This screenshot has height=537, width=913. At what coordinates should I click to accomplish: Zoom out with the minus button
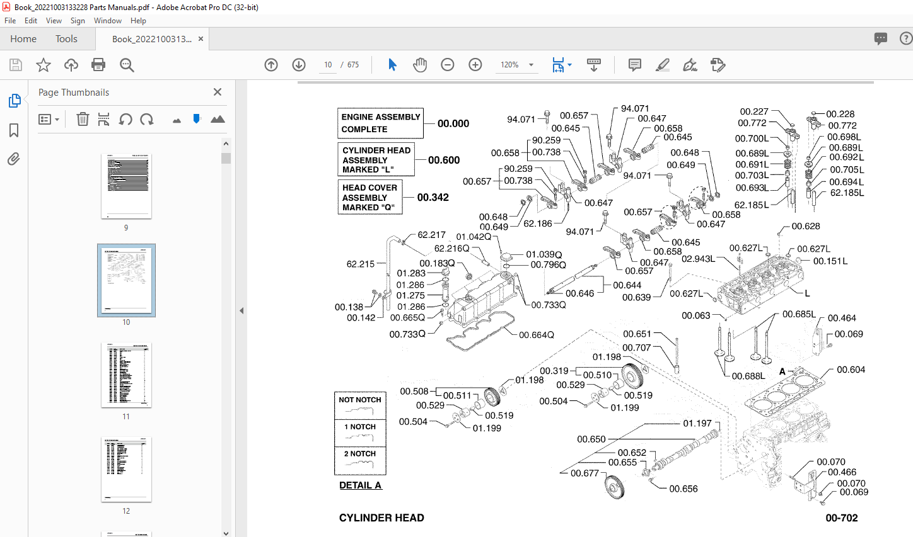[448, 65]
